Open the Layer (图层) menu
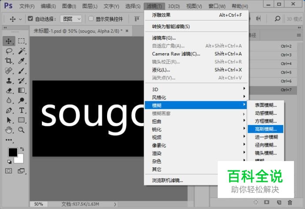 click(x=89, y=6)
